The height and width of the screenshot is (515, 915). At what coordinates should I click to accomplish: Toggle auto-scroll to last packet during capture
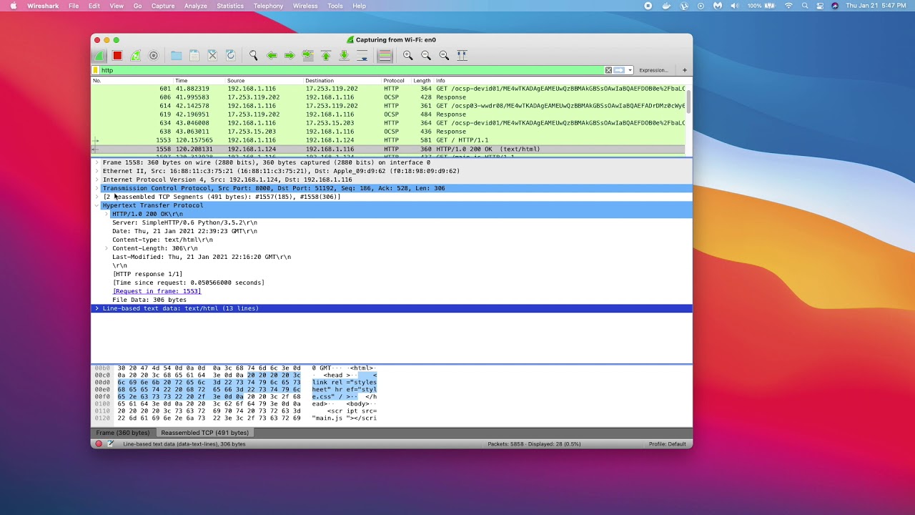click(362, 55)
